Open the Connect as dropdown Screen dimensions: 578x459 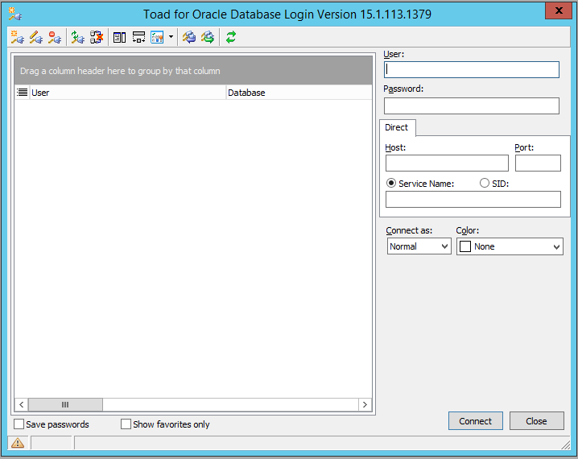(419, 246)
